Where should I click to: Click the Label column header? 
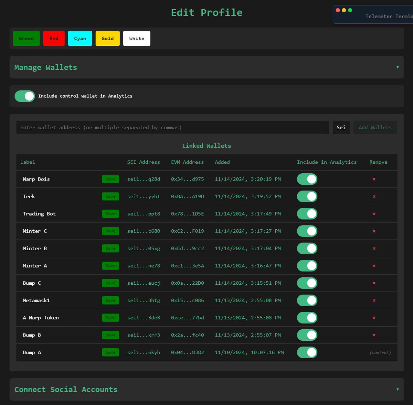coord(28,162)
